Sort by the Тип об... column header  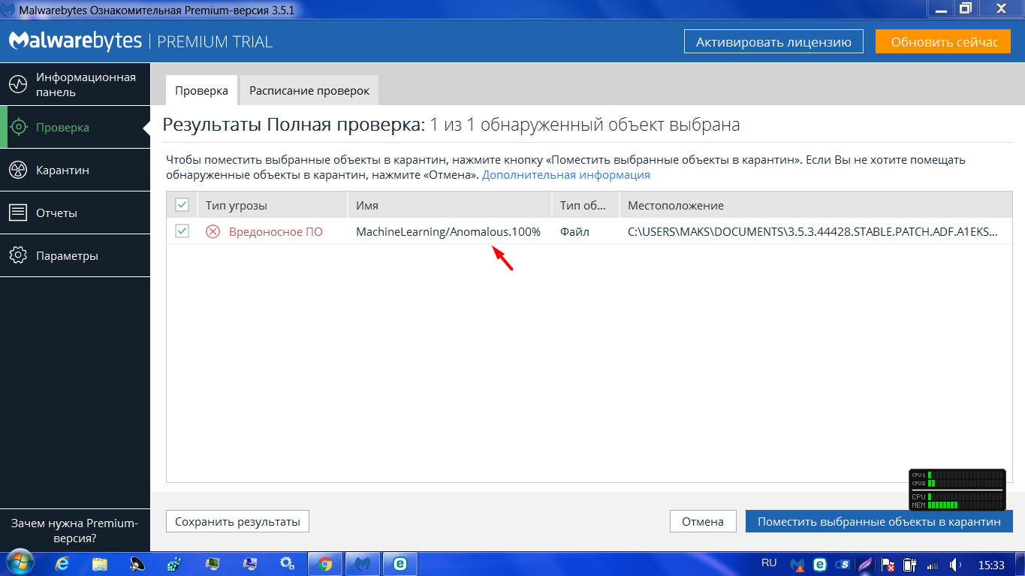click(x=585, y=205)
